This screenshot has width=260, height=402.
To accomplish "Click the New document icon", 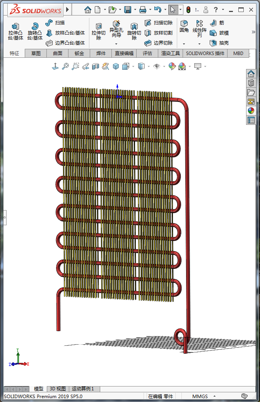I will 97,10.
